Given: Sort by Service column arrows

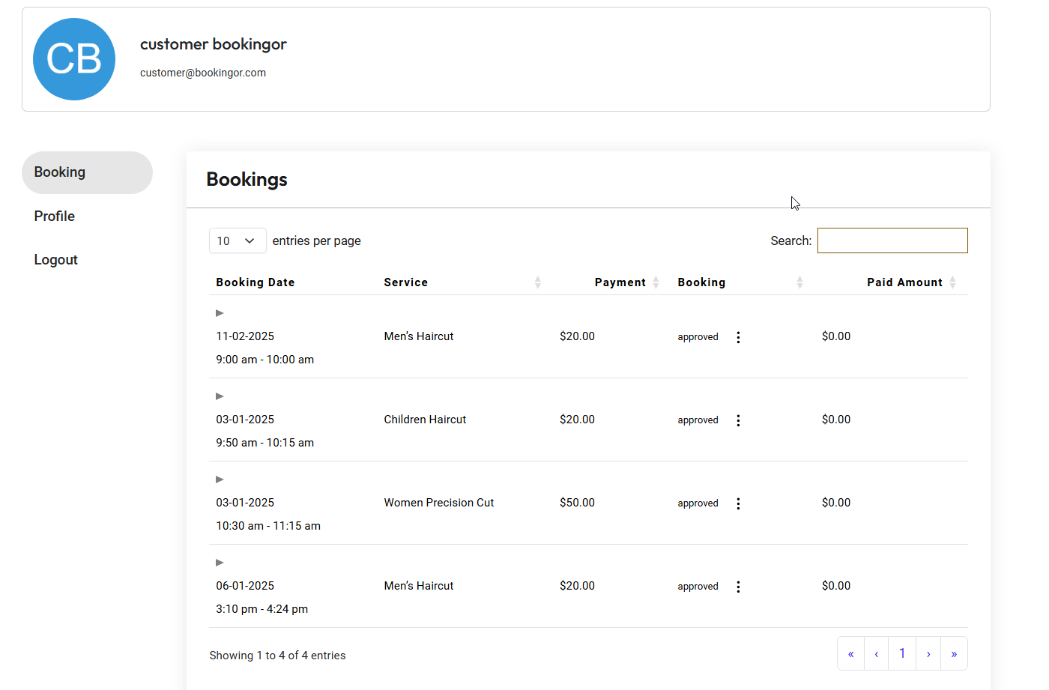Looking at the screenshot, I should [x=537, y=282].
